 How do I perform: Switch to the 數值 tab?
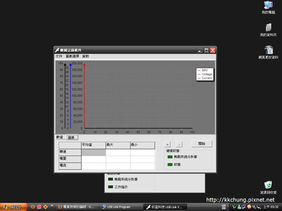pyautogui.click(x=60, y=137)
